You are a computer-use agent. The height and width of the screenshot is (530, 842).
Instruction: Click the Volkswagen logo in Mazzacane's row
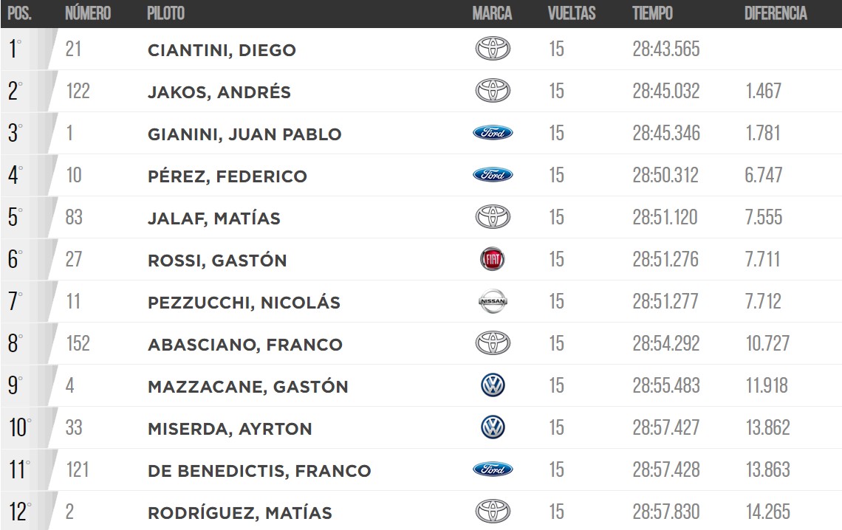(x=493, y=385)
